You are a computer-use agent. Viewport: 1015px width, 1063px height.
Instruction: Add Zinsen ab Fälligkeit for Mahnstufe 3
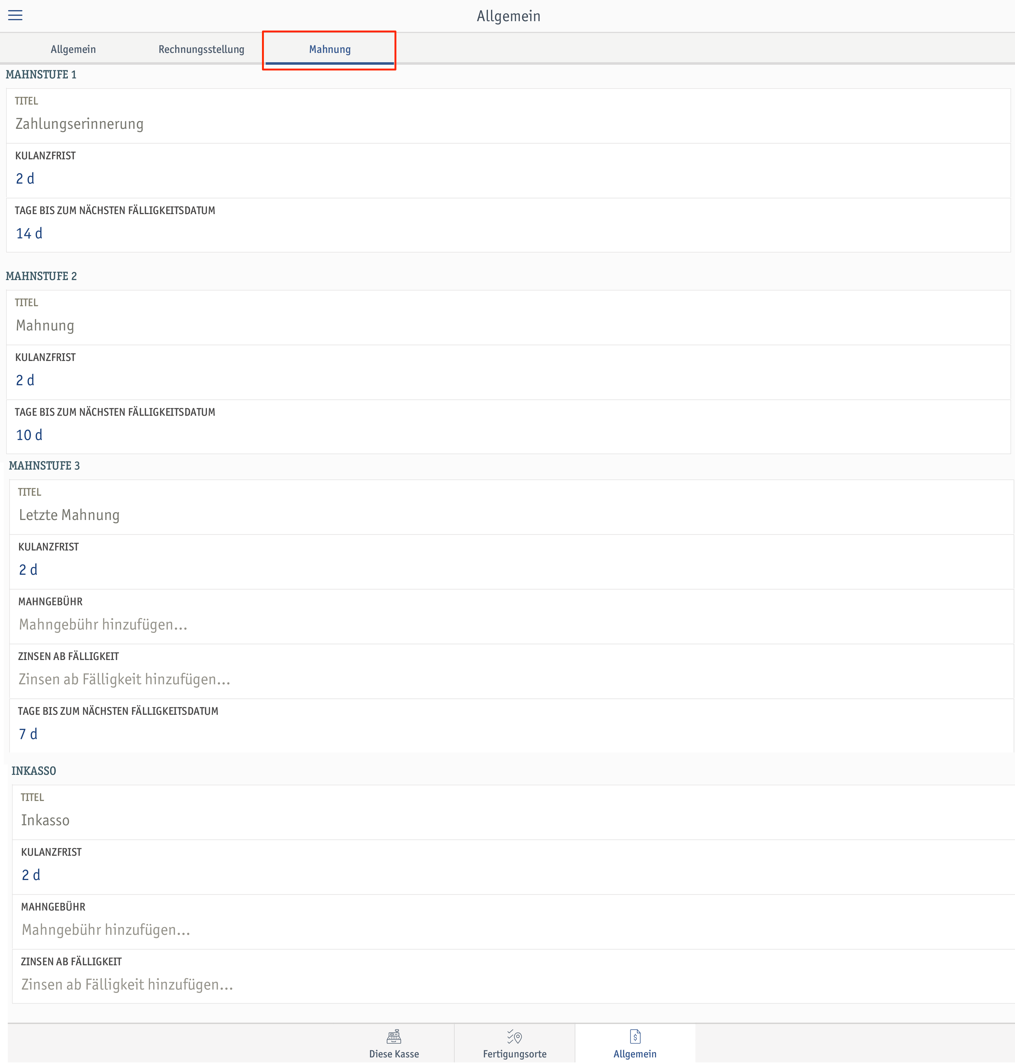[x=511, y=671]
